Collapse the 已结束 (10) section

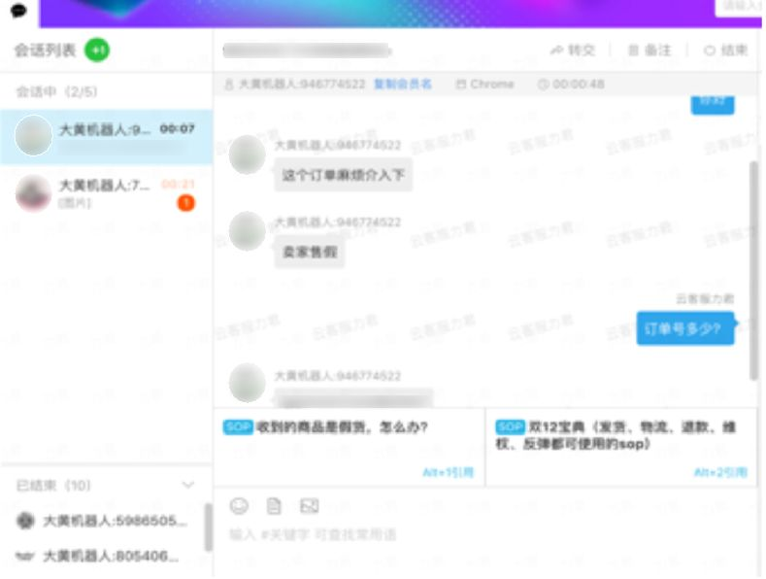coord(188,485)
